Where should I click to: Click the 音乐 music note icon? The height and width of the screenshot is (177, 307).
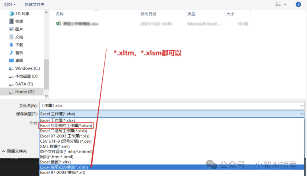11,53
